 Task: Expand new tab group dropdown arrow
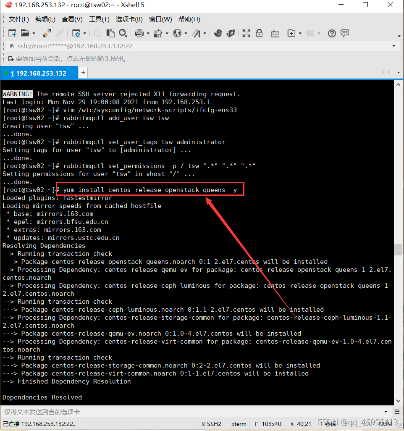coord(300,34)
